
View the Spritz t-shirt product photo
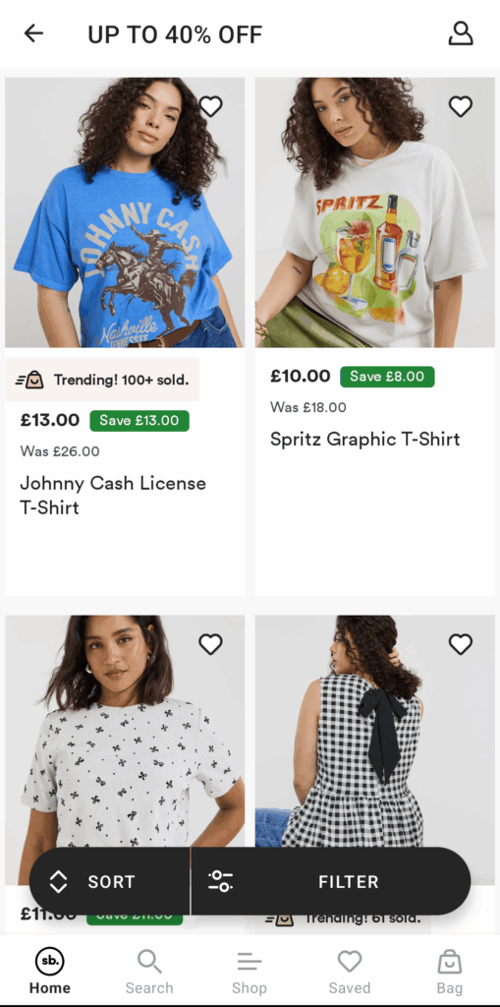[375, 212]
